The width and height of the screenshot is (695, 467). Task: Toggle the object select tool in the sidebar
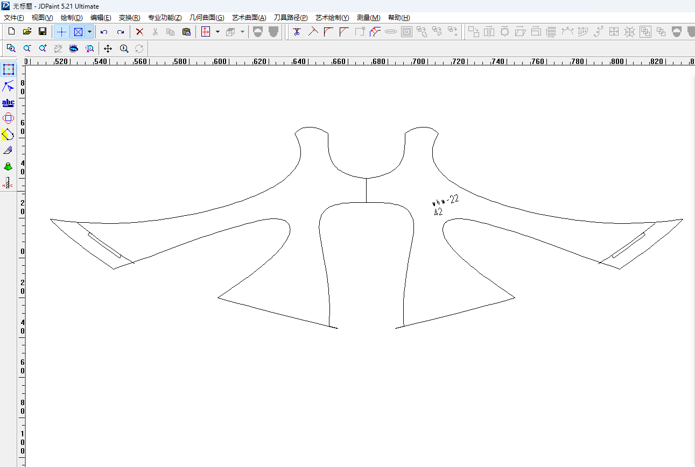tap(8, 69)
